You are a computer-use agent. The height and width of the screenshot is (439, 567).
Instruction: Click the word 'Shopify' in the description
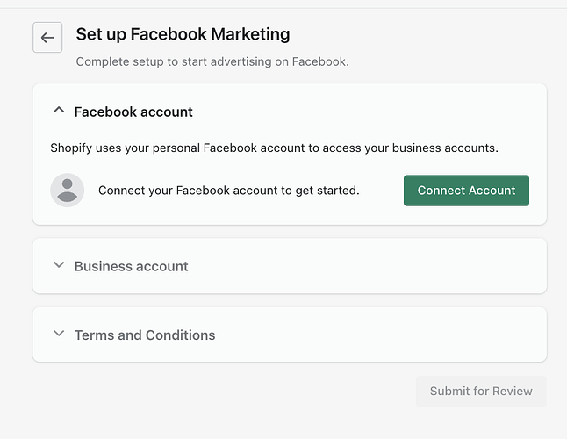74,148
